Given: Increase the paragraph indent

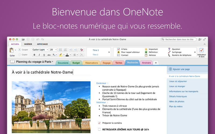Looking at the screenshot, I should [x=76, y=50].
